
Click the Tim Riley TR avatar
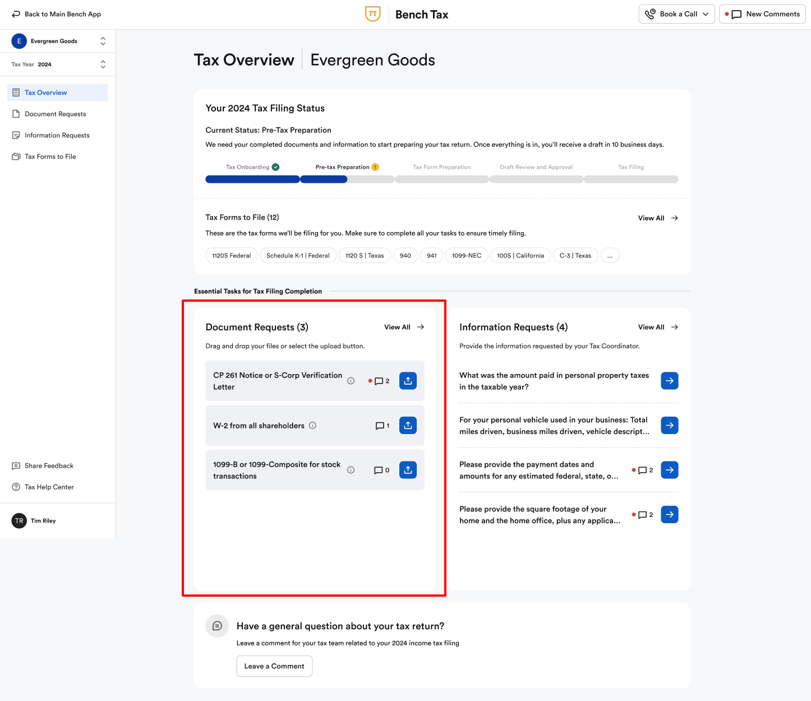(x=19, y=520)
